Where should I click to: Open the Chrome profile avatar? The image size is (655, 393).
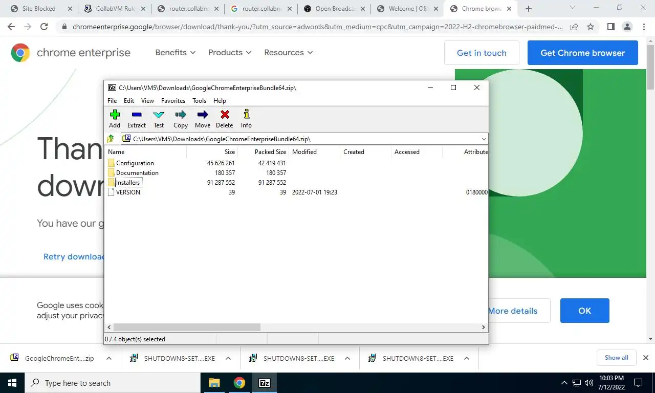627,27
